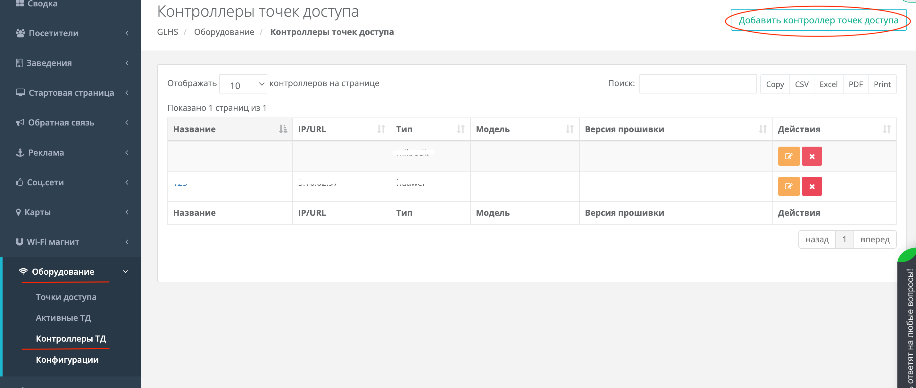This screenshot has height=388, width=916.
Task: Sort table by Тип column
Action: tap(431, 129)
